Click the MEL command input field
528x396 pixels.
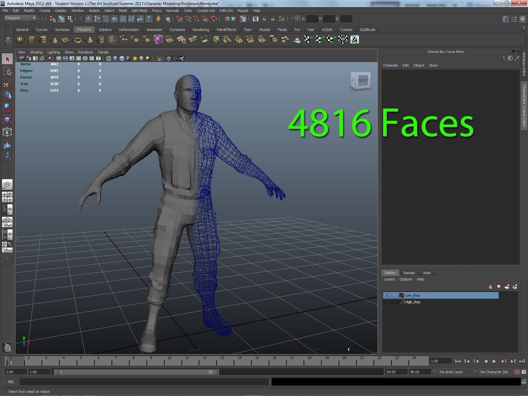coord(144,382)
